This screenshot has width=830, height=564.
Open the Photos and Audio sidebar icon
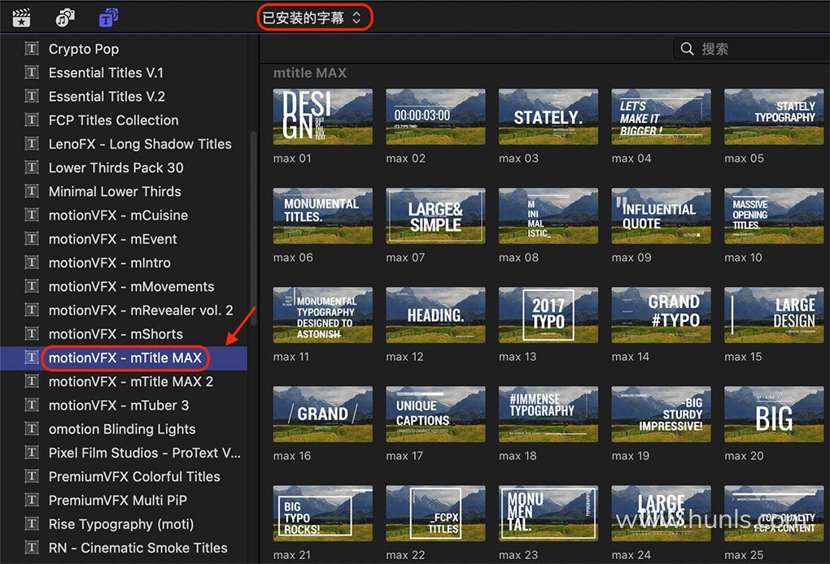[x=64, y=18]
